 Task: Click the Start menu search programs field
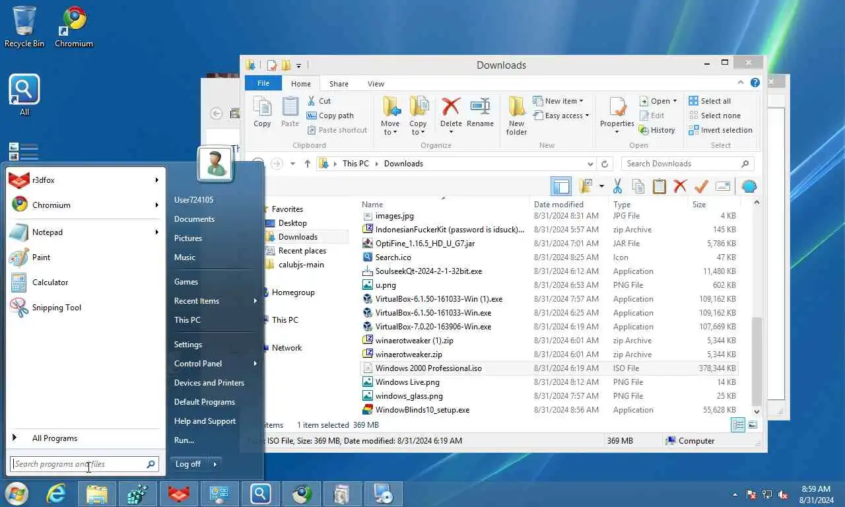pos(84,464)
